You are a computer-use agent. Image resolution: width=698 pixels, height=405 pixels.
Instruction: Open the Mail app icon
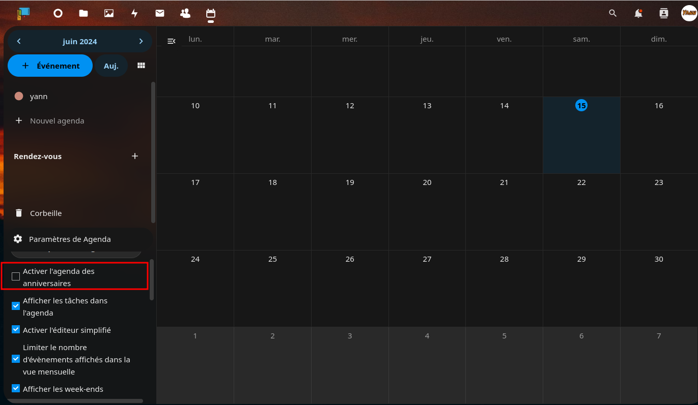coord(160,14)
